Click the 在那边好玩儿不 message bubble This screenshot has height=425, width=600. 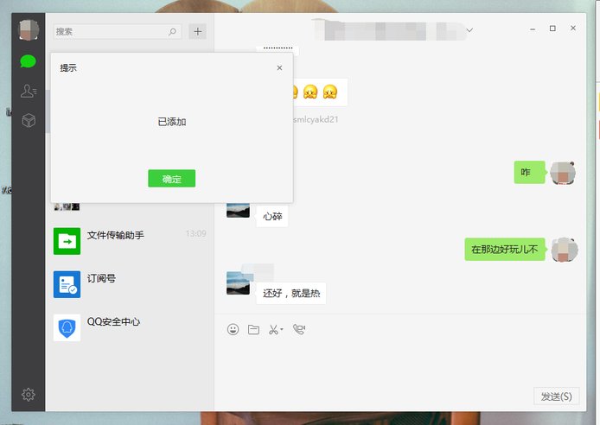505,249
